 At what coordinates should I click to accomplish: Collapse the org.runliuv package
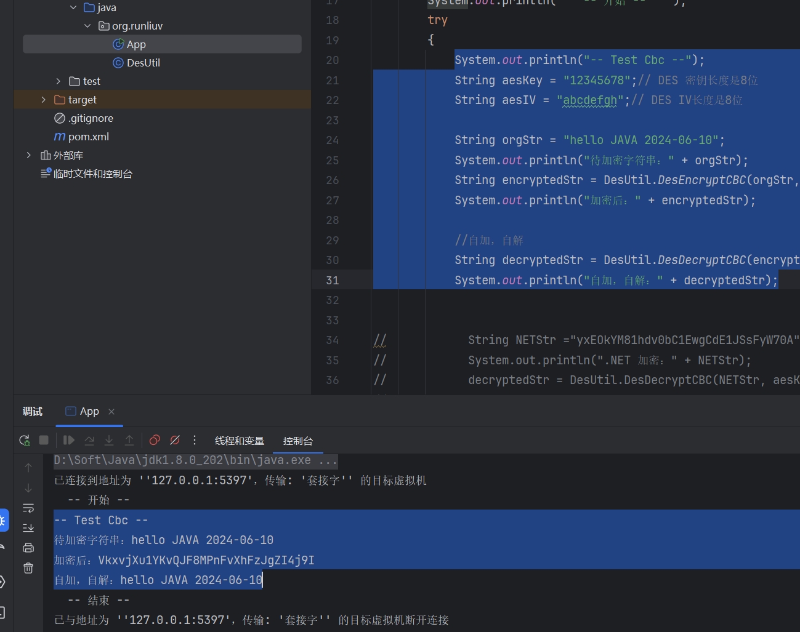pyautogui.click(x=87, y=26)
